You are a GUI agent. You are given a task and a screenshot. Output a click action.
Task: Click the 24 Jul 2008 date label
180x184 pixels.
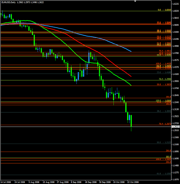20,182
